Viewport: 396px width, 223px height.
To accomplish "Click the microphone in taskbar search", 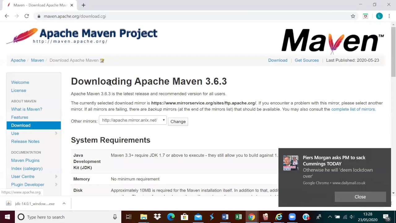I will [x=115, y=217].
